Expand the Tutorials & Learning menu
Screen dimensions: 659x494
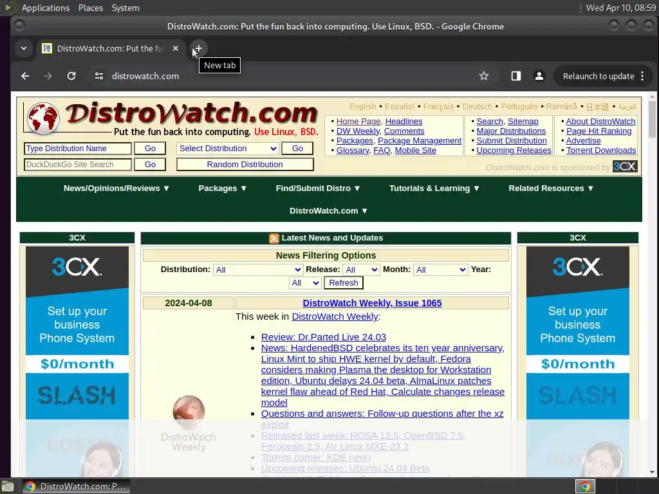click(x=434, y=188)
